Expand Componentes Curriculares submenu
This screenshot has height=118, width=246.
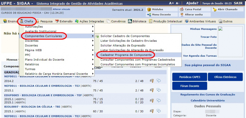[57, 36]
